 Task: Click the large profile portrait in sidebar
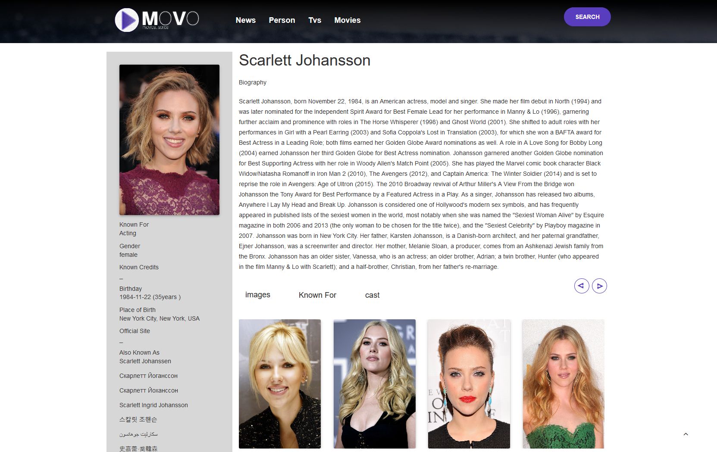(169, 140)
